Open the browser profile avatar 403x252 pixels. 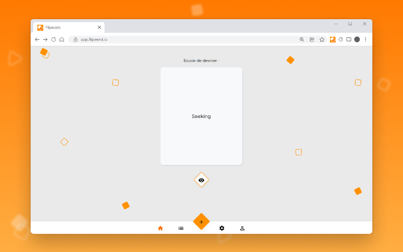pyautogui.click(x=357, y=39)
